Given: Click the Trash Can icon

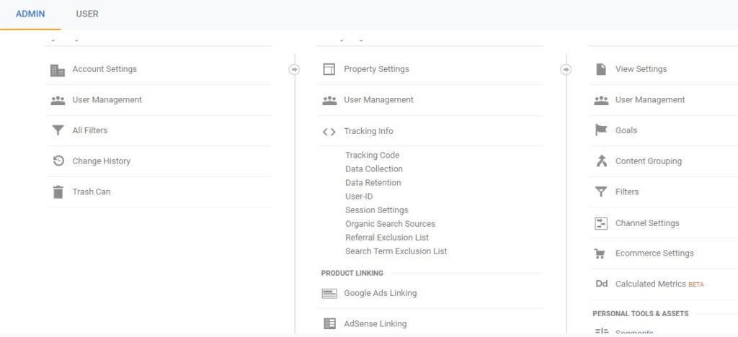Looking at the screenshot, I should coord(58,192).
